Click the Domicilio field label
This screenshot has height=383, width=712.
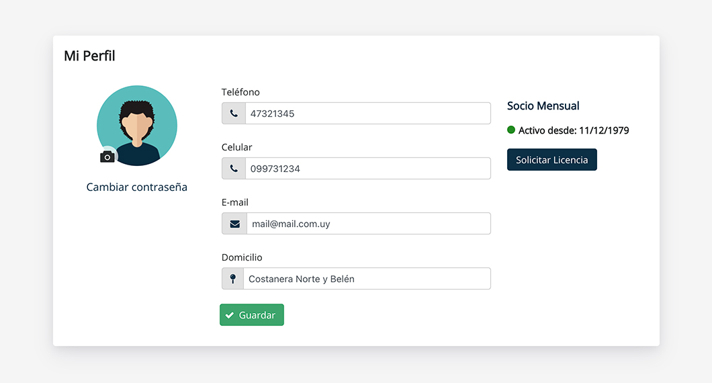pos(242,257)
